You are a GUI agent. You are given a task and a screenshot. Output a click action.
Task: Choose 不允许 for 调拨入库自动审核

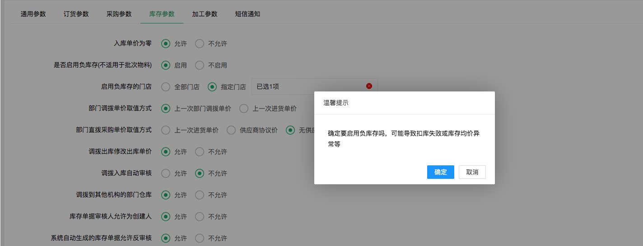click(200, 173)
